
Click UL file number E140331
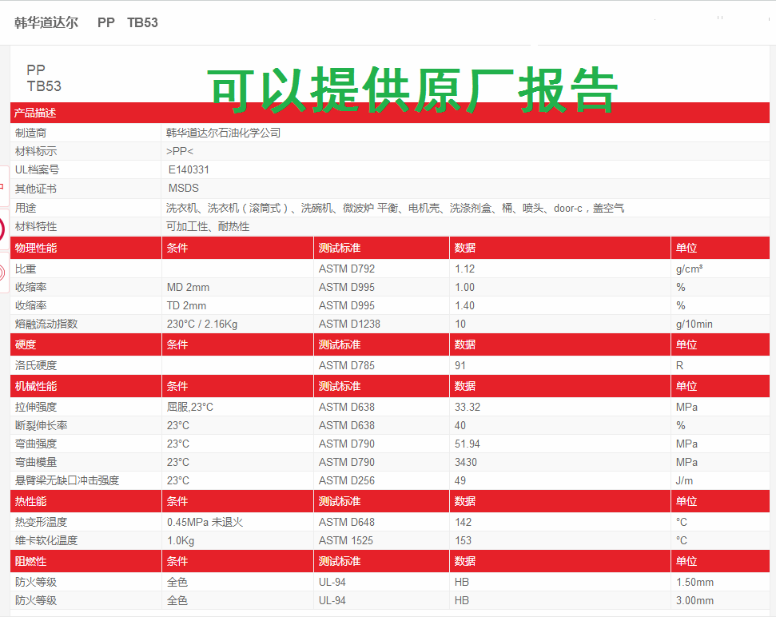pos(189,169)
